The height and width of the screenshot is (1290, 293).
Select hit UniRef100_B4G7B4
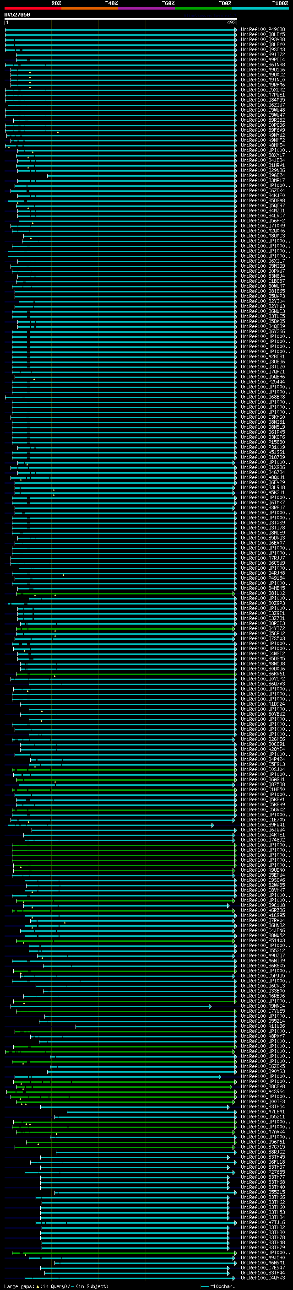click(263, 472)
